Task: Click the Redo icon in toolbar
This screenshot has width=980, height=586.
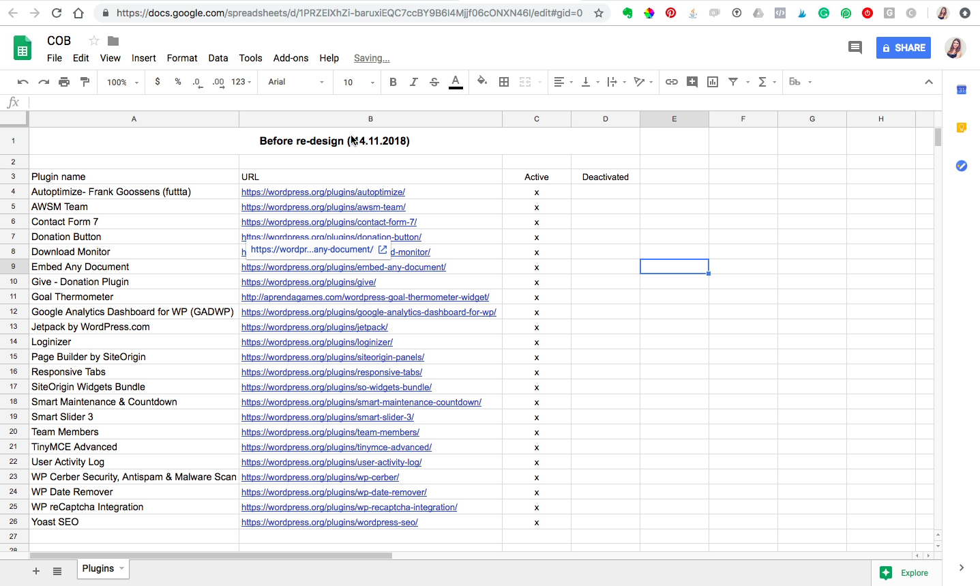Action: coord(44,82)
